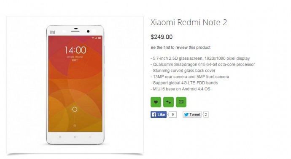Tap the 14:00 clock on phone screen
Image resolution: width=291 pixels, height=159 pixels.
(x=75, y=50)
